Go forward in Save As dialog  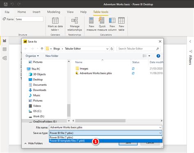32,49
